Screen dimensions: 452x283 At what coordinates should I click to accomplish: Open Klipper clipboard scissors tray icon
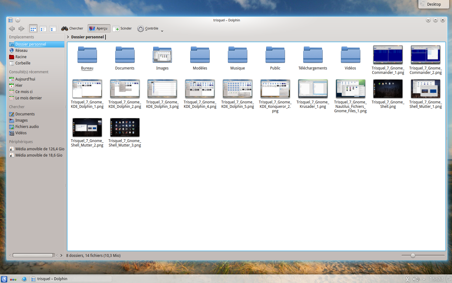pos(407,279)
